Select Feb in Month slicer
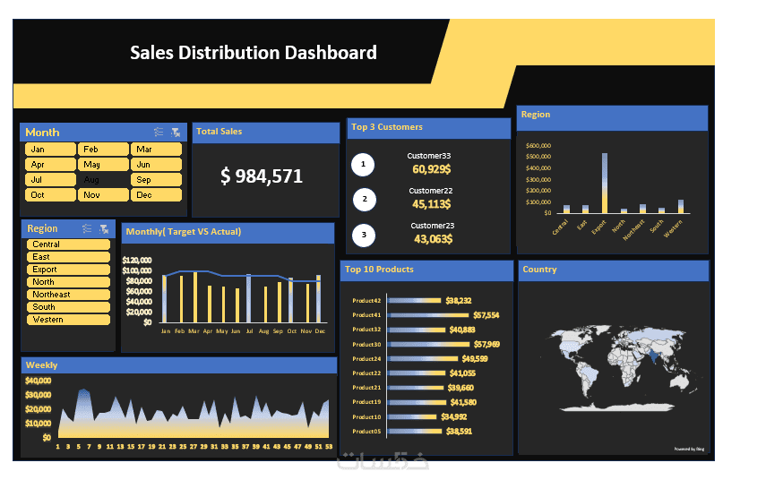This screenshot has height=480, width=766. (103, 150)
